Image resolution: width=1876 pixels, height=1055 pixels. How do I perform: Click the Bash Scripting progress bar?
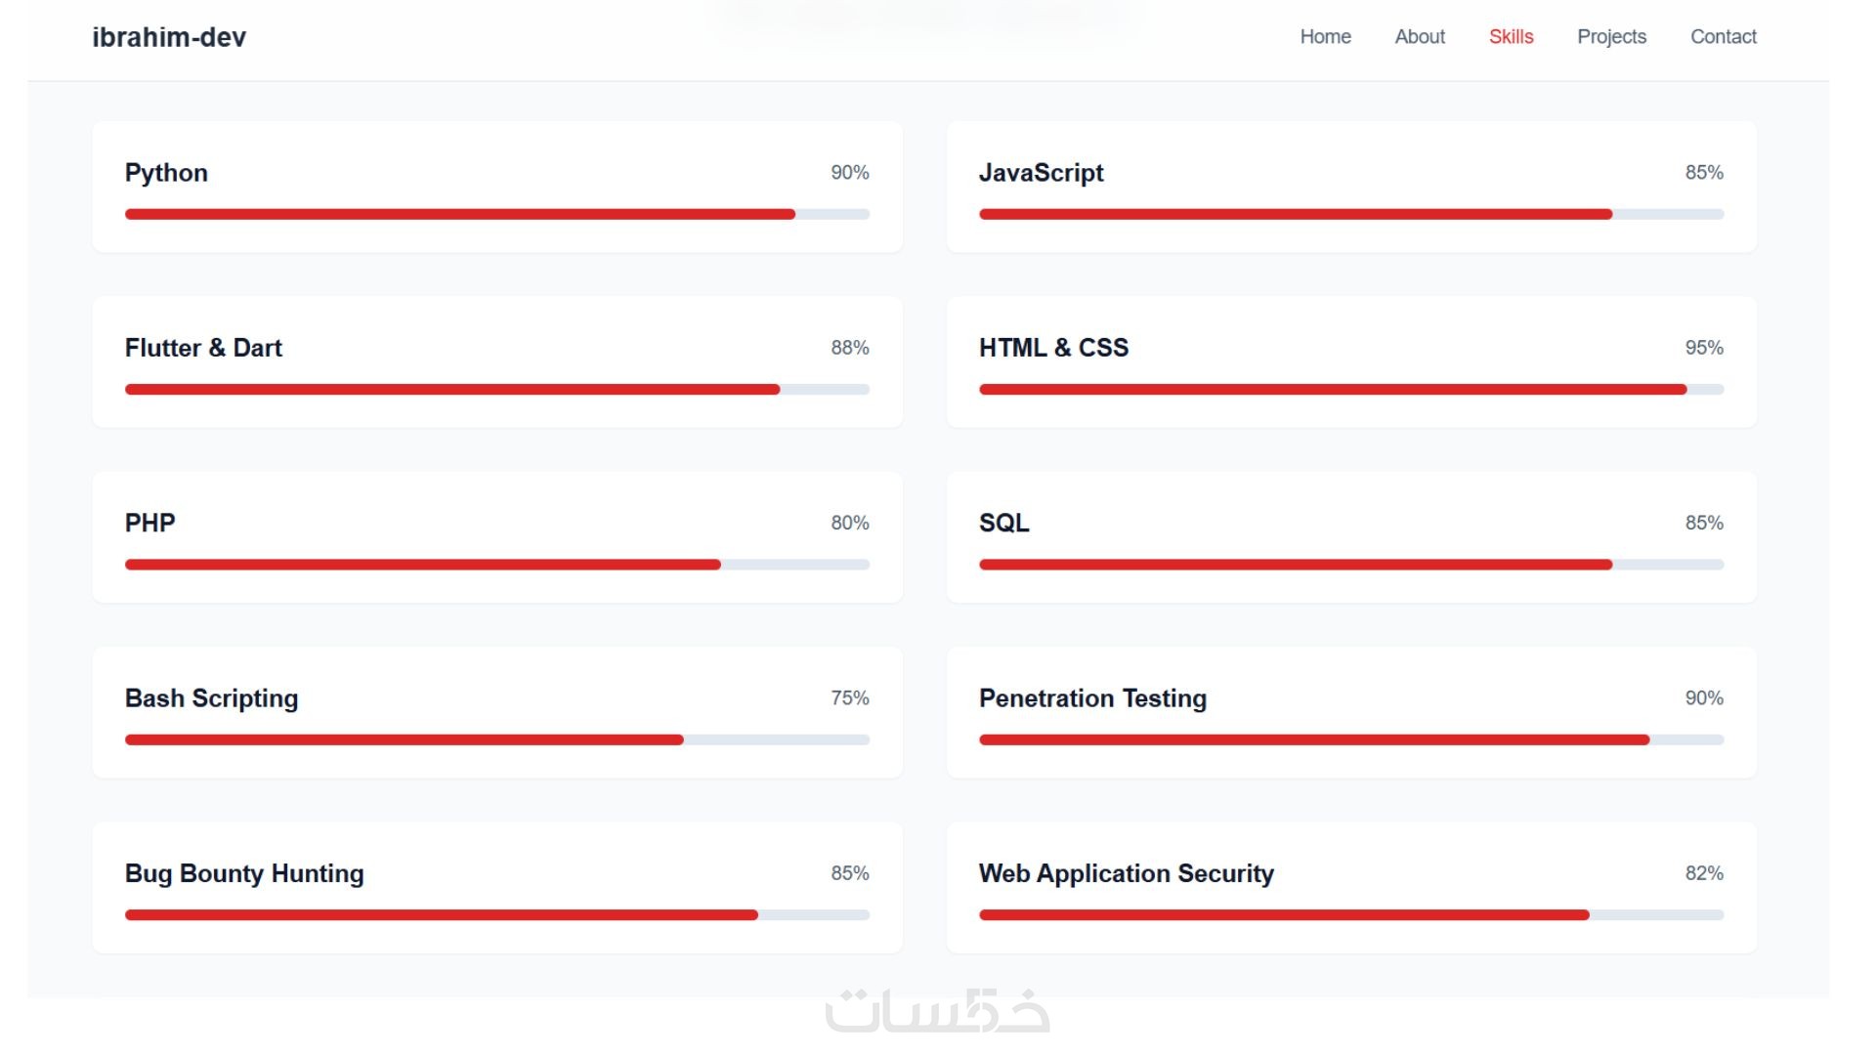click(x=496, y=739)
